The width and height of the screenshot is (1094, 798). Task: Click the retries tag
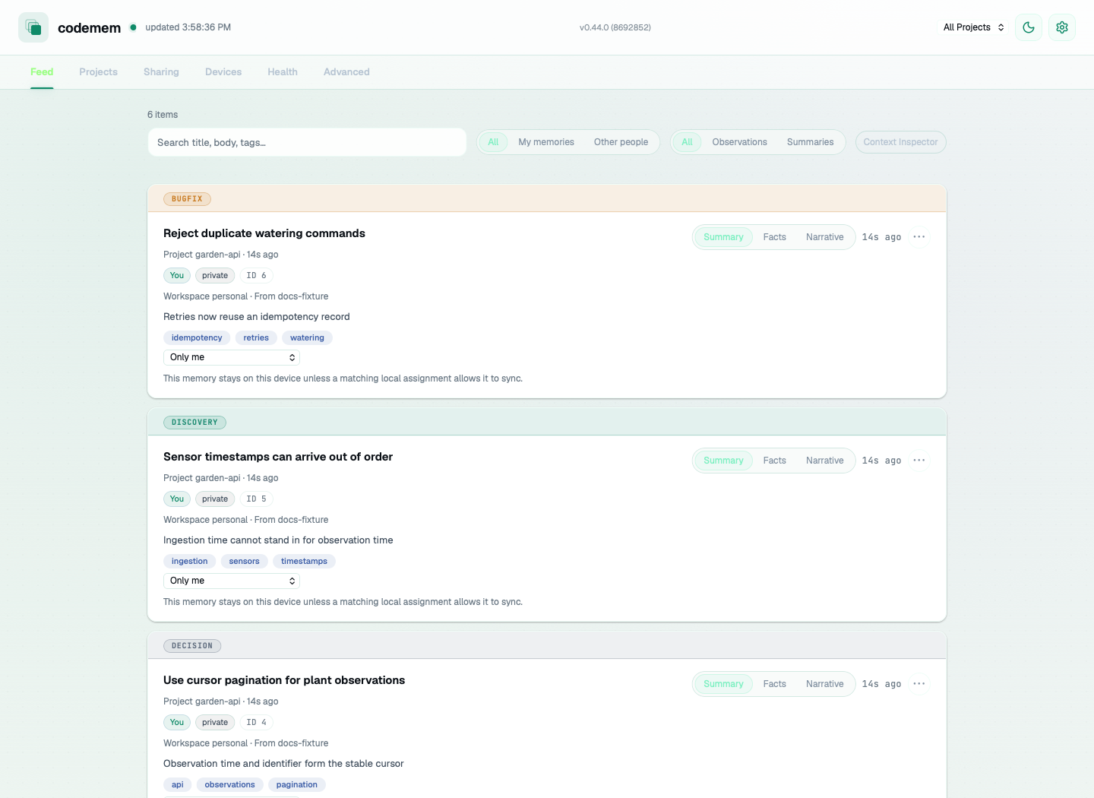[x=256, y=338]
